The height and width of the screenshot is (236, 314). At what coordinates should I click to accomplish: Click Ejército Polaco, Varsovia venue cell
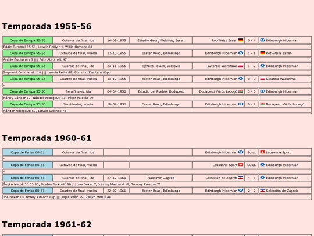click(x=161, y=66)
